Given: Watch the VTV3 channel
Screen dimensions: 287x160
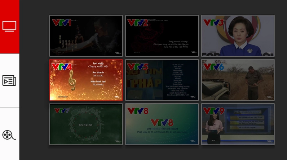Looking at the screenshot, I should coord(238,36).
